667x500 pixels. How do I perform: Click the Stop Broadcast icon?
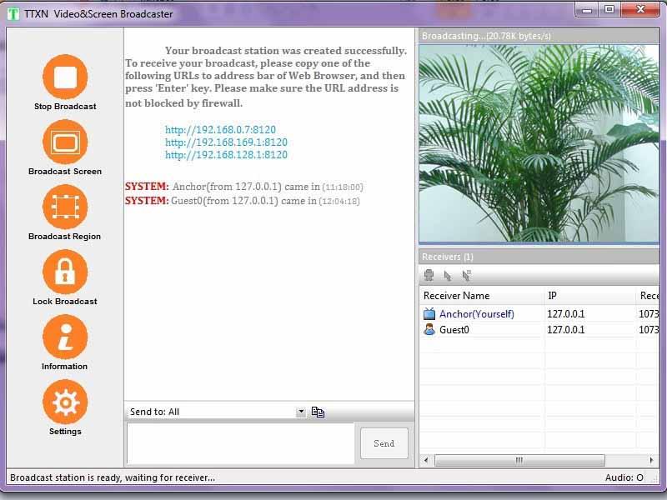(65, 77)
